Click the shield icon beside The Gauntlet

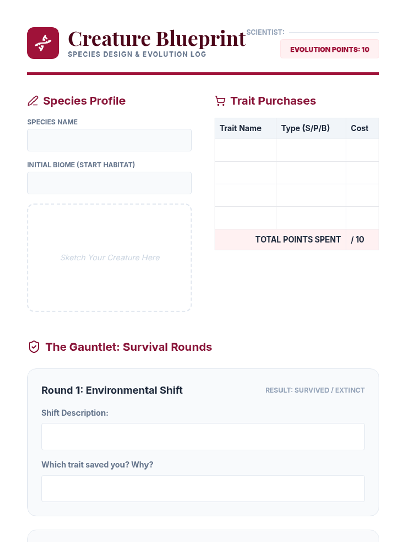coord(34,347)
